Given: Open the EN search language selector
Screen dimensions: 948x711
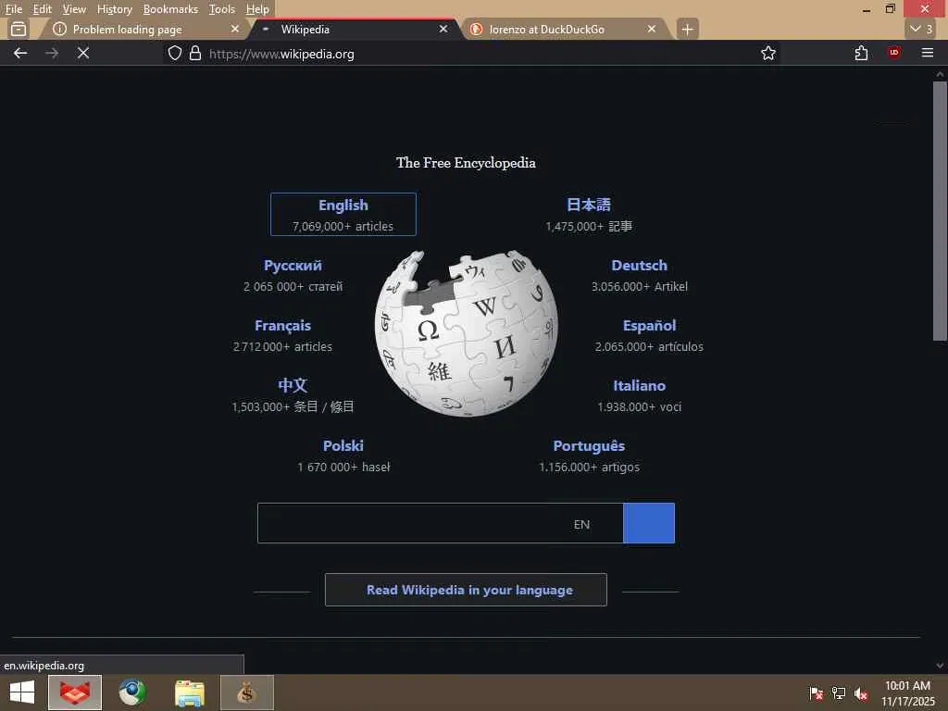Looking at the screenshot, I should click(581, 524).
